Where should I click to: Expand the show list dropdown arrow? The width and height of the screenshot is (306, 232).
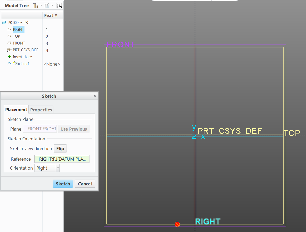pyautogui.click(x=52, y=5)
